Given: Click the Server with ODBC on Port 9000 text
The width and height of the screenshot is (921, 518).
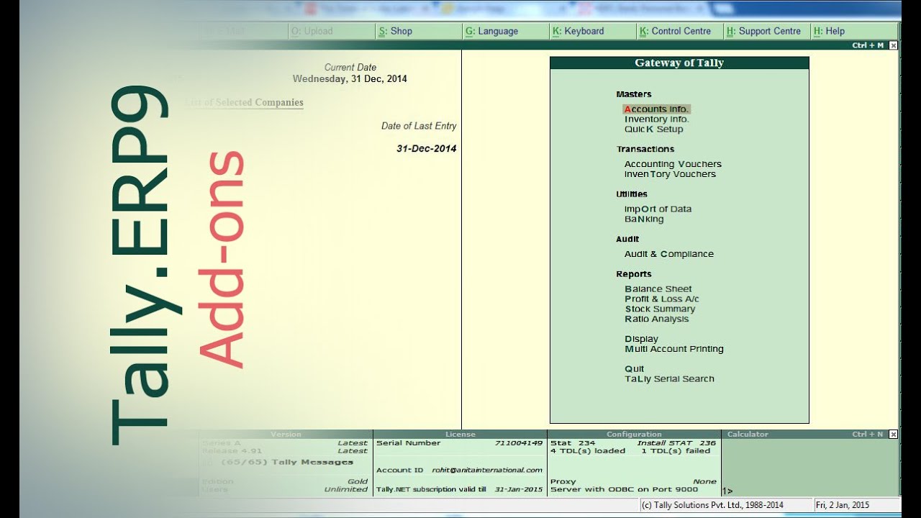Looking at the screenshot, I should coord(624,489).
